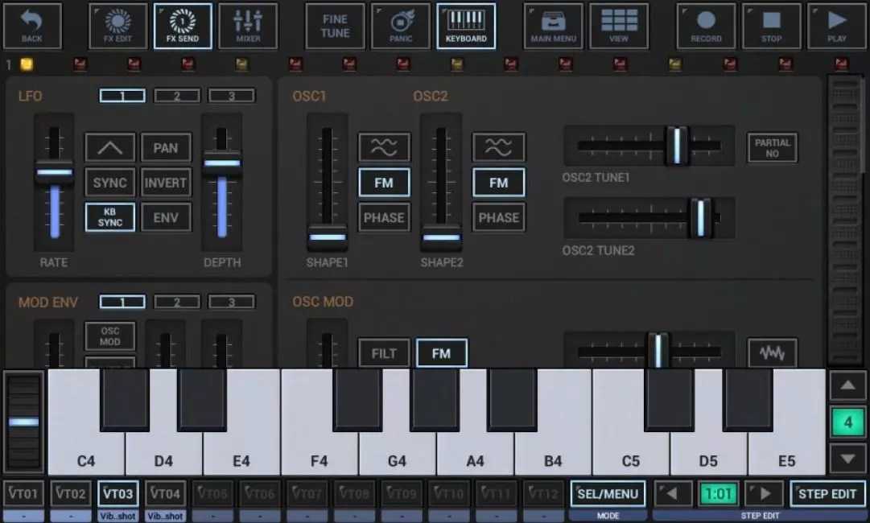Select MOD ENV tab 3
This screenshot has height=523, width=870.
[231, 303]
